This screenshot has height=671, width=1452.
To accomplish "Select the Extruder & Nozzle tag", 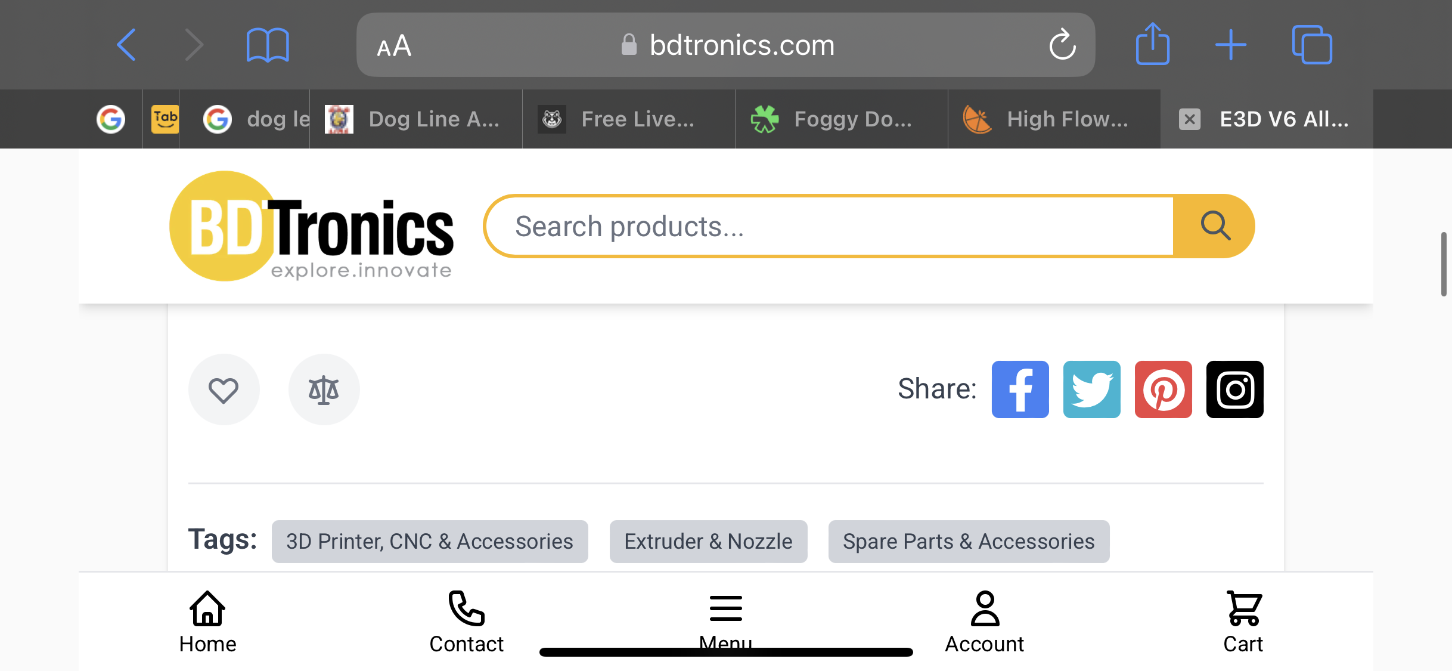I will click(x=708, y=542).
